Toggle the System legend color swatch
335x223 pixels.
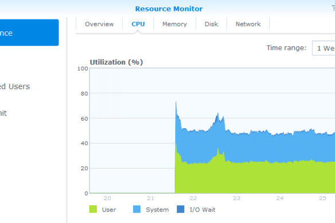(x=137, y=209)
